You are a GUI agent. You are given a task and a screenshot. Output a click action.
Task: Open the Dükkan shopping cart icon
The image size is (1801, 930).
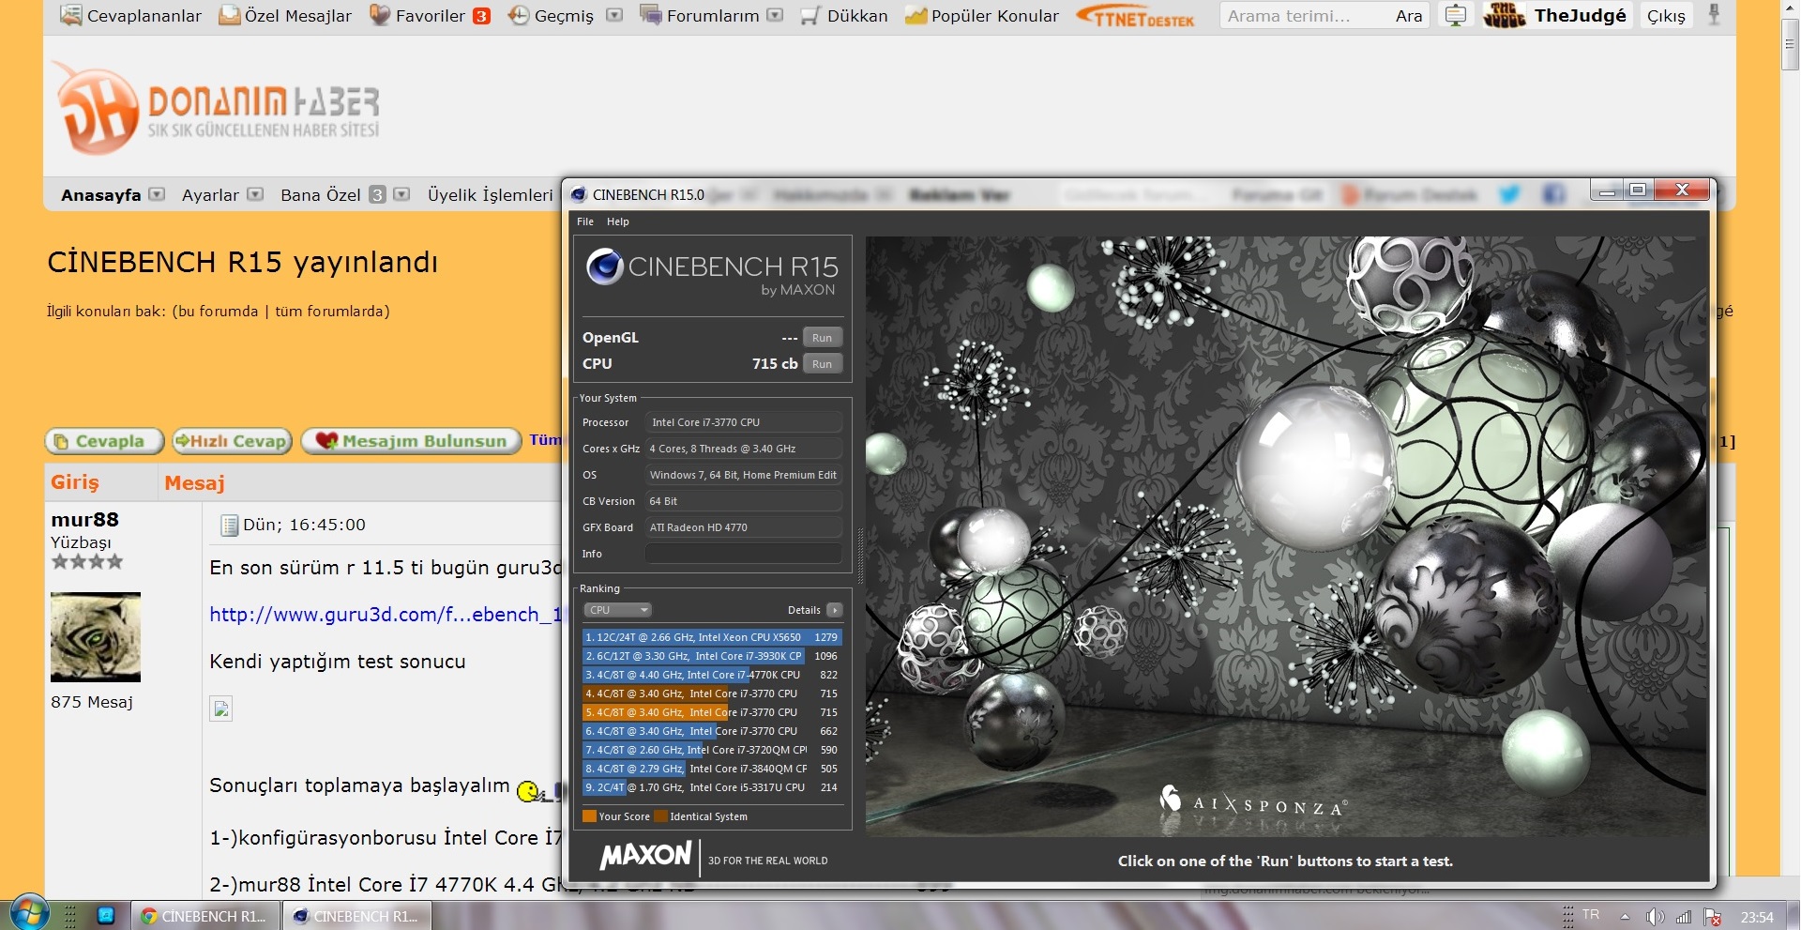[x=810, y=16]
